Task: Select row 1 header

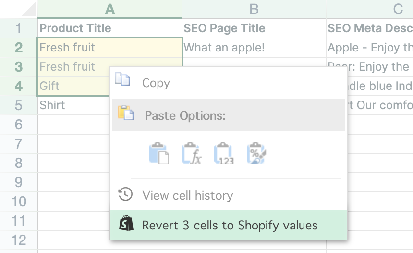Action: [18, 28]
